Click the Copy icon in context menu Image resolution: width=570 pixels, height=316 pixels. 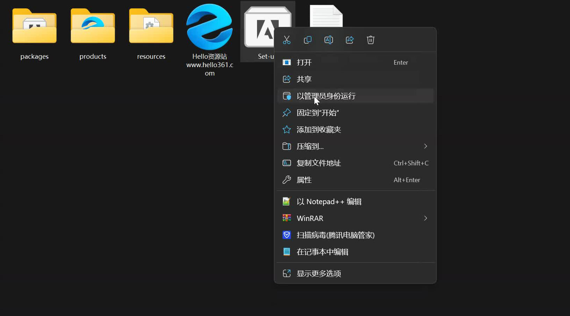tap(308, 40)
